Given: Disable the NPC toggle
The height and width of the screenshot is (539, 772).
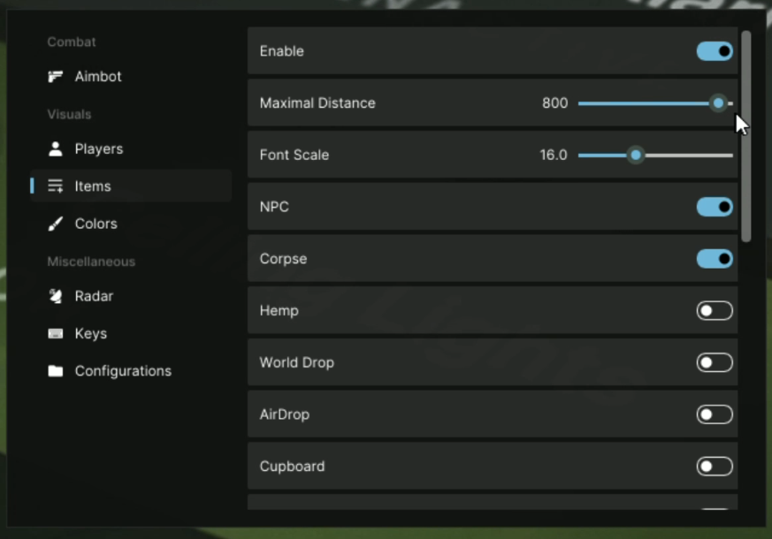Looking at the screenshot, I should pos(715,207).
